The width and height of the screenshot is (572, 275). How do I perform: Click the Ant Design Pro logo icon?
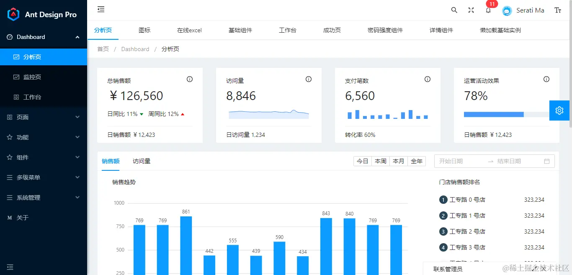(x=13, y=14)
